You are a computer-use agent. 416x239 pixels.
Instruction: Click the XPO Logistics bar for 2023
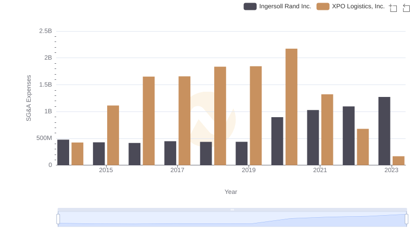[398, 161]
